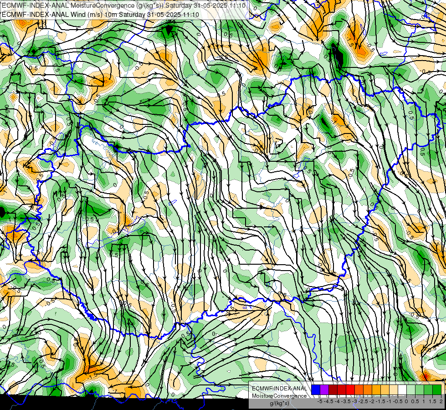Click the 'g/(kg*s)' unit label in the legend

pos(279,404)
